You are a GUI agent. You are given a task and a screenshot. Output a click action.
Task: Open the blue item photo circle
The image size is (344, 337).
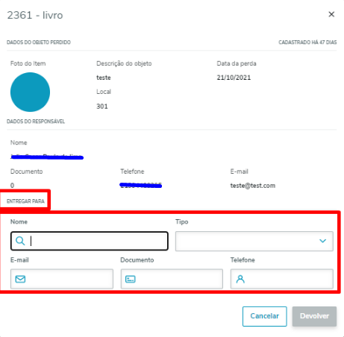coord(30,92)
